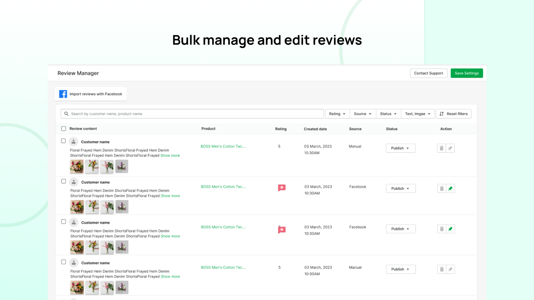Click the red star rating badge on second review

click(282, 188)
